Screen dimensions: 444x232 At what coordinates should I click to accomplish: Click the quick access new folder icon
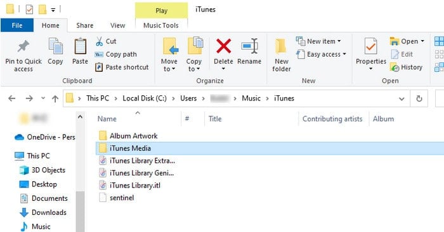(x=42, y=10)
